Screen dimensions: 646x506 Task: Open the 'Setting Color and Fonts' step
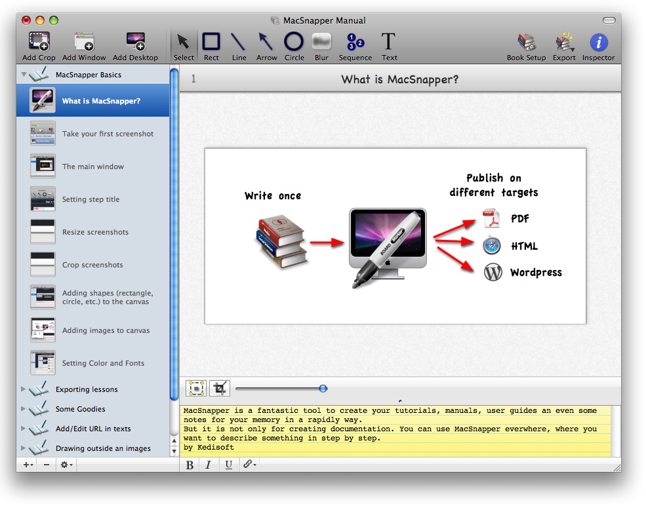click(92, 363)
